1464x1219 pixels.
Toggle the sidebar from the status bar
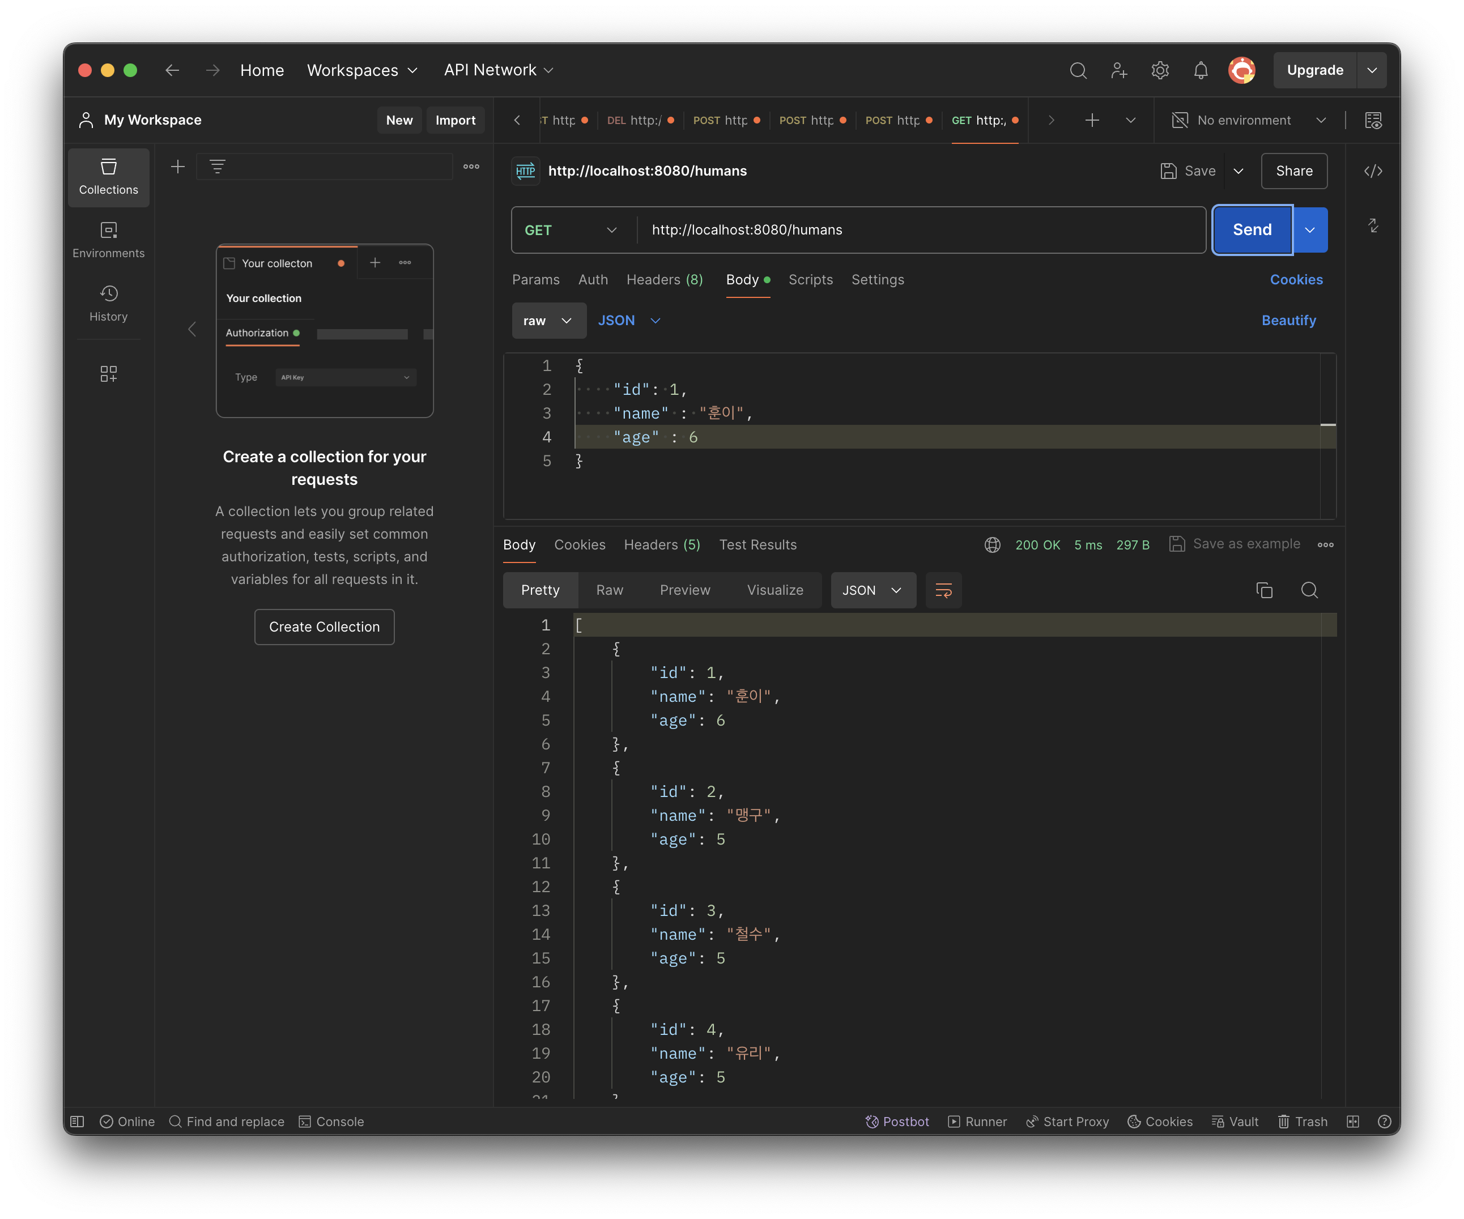click(78, 1122)
